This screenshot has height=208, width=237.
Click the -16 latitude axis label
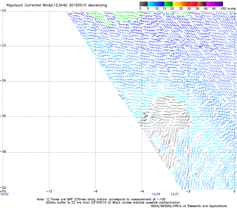tap(3, 116)
